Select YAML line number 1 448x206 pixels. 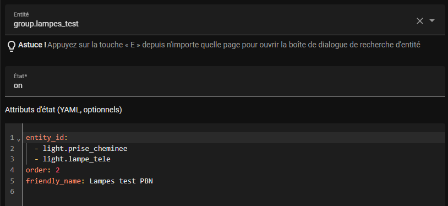[x=12, y=138]
